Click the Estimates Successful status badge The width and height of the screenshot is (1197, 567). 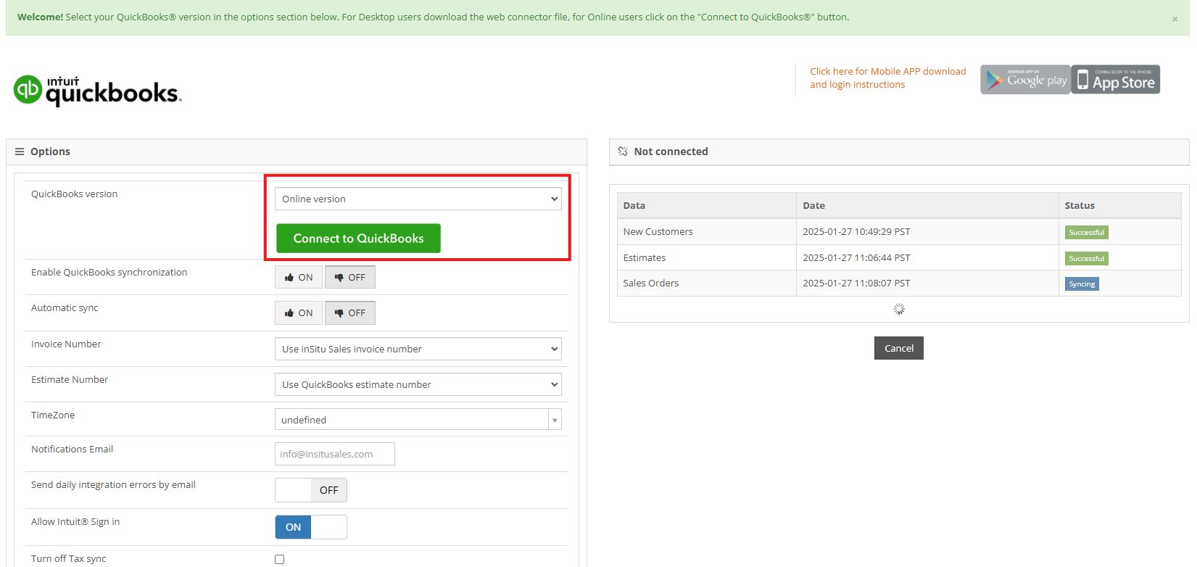coord(1087,259)
